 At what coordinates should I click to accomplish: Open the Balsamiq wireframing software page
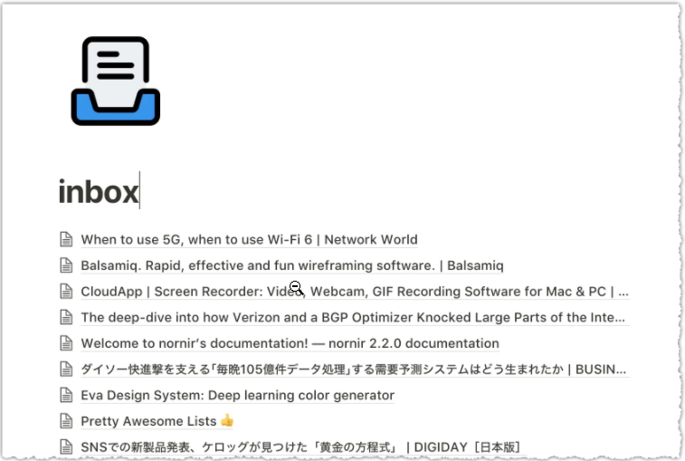pos(292,265)
